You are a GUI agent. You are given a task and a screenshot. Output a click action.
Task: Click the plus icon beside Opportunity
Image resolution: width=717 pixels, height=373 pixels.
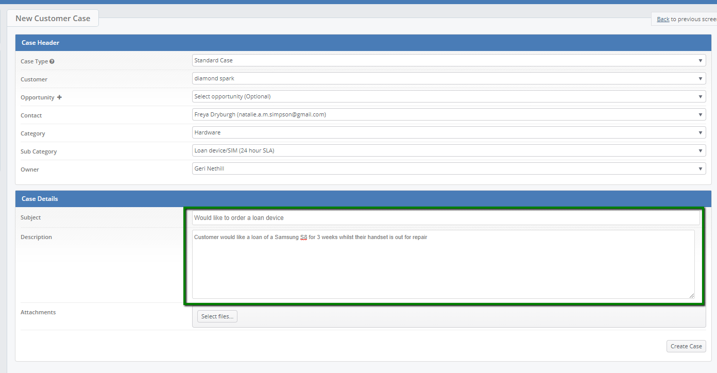click(59, 97)
